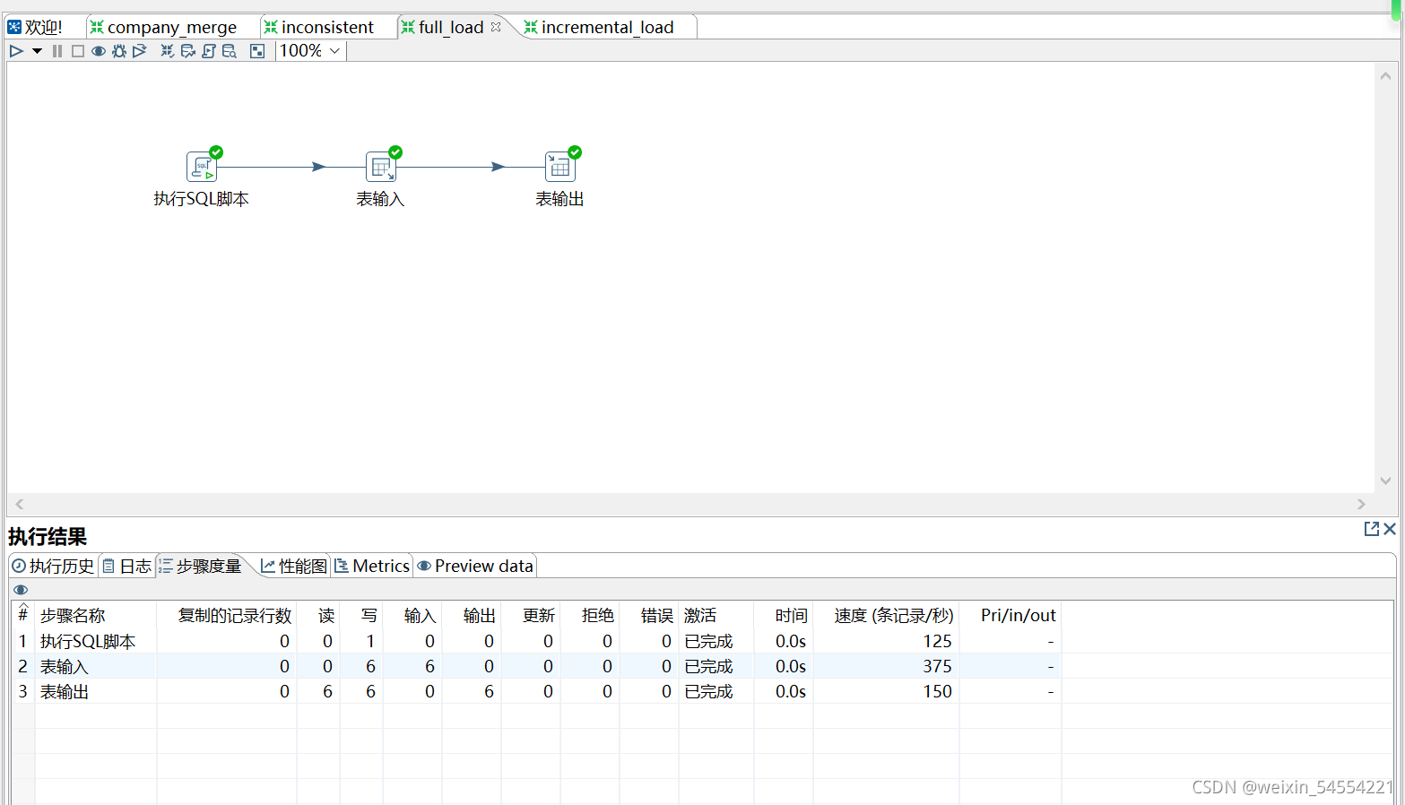Toggle execution results pane icon
Viewport: 1405px width, 805px height.
click(257, 51)
